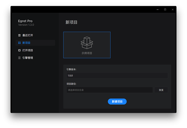
Task: Switch to the 打开项目 page
Action: coord(27,50)
